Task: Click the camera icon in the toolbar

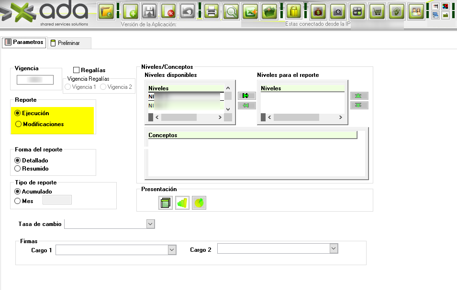Action: [x=338, y=11]
